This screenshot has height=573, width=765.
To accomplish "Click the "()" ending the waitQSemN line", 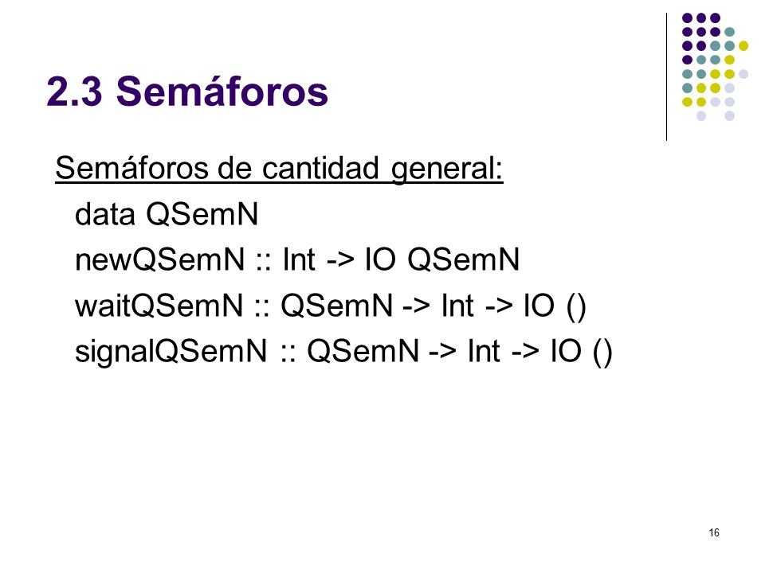I will (x=576, y=306).
